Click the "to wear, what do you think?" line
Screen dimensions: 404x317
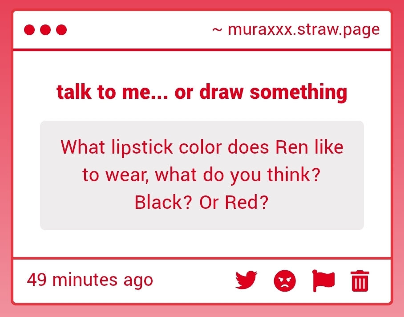tap(202, 175)
